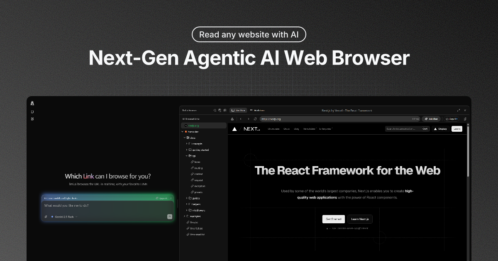
Task: Expand the middleware folder
Action: (187, 210)
